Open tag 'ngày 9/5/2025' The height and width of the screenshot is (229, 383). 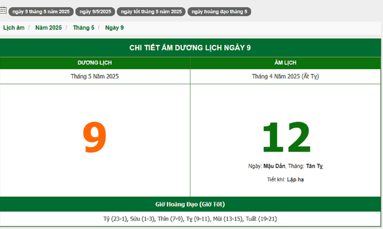point(95,12)
